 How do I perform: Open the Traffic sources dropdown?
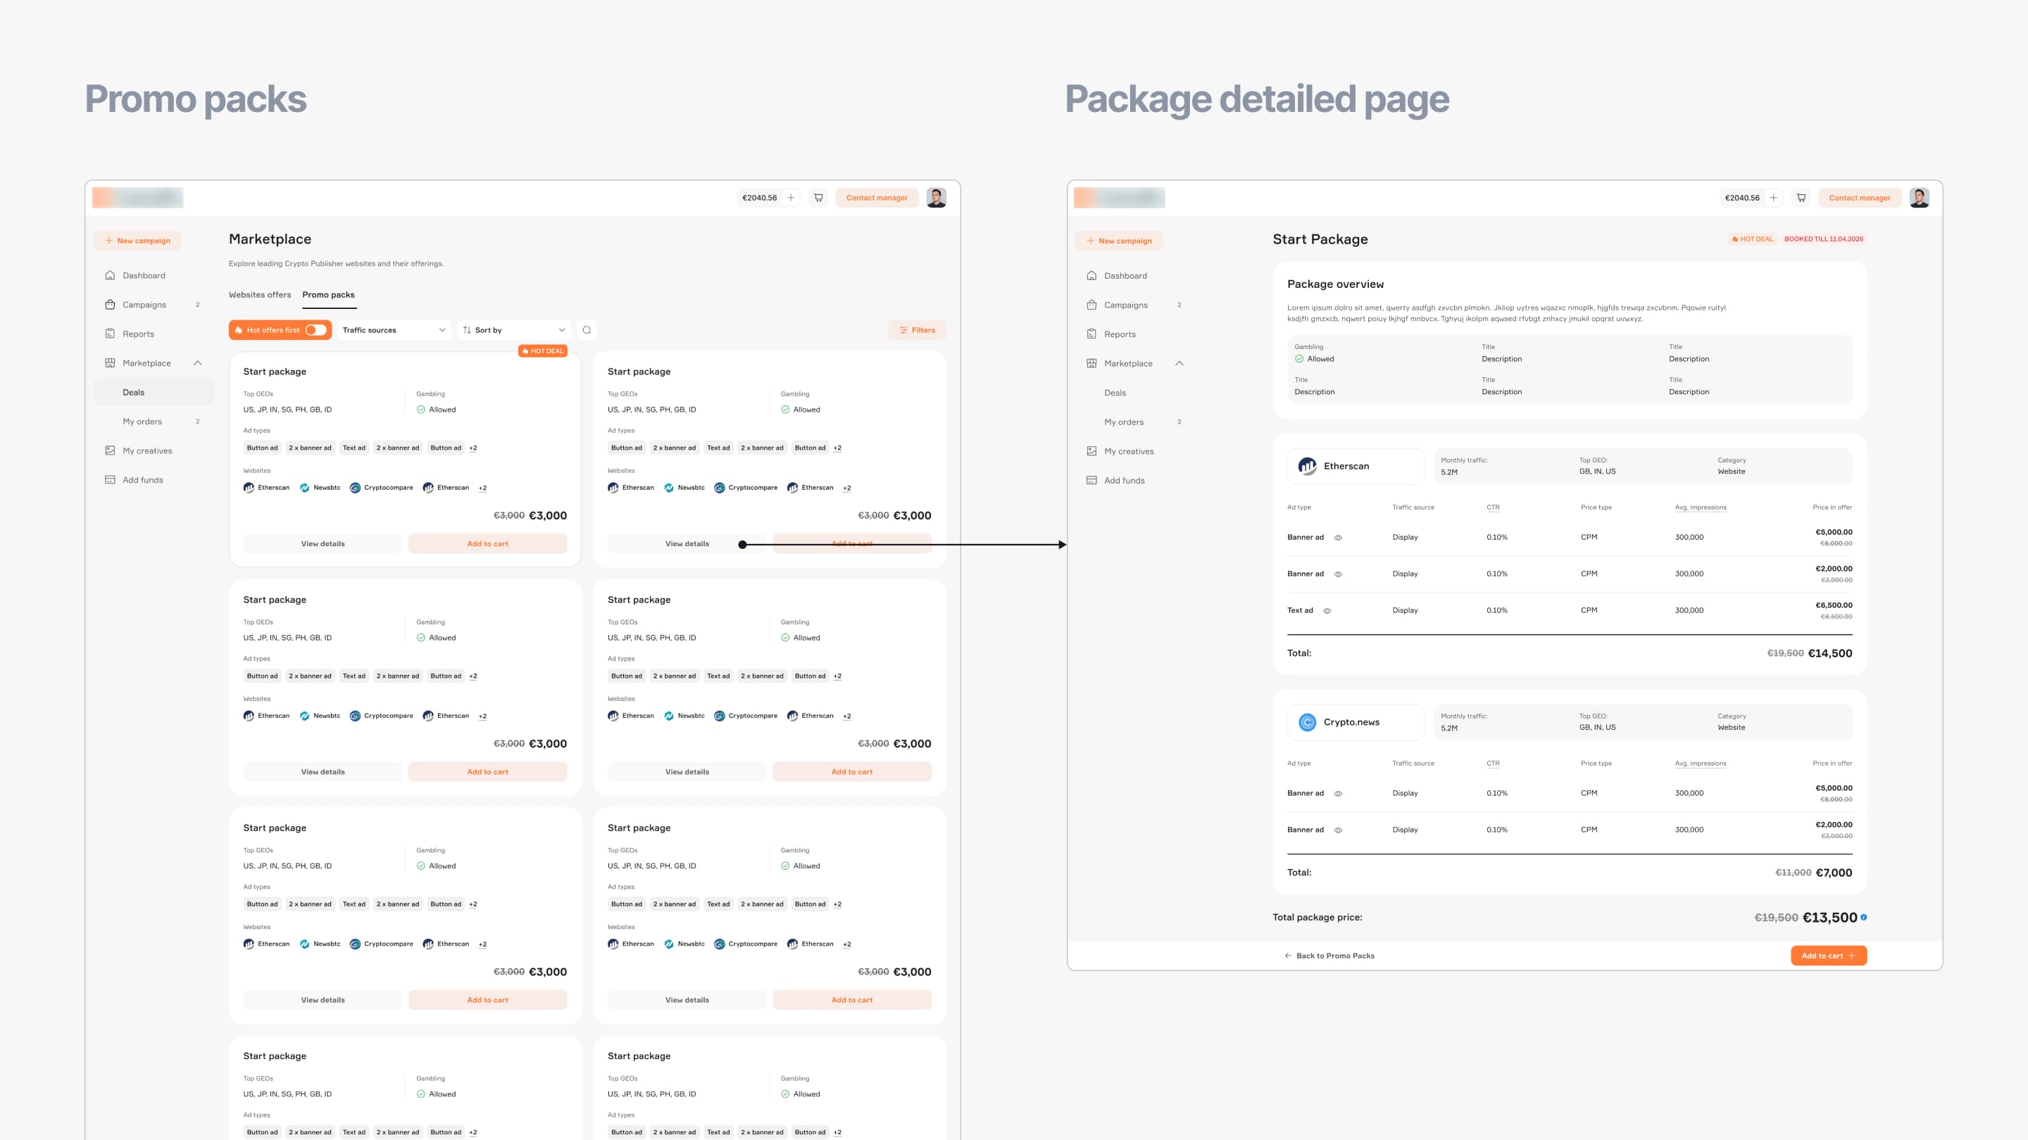(x=394, y=331)
